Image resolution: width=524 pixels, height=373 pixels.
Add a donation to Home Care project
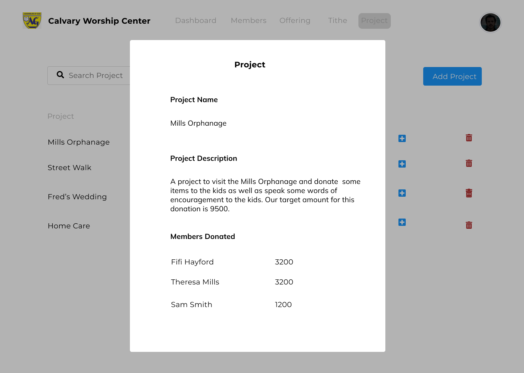tap(402, 222)
